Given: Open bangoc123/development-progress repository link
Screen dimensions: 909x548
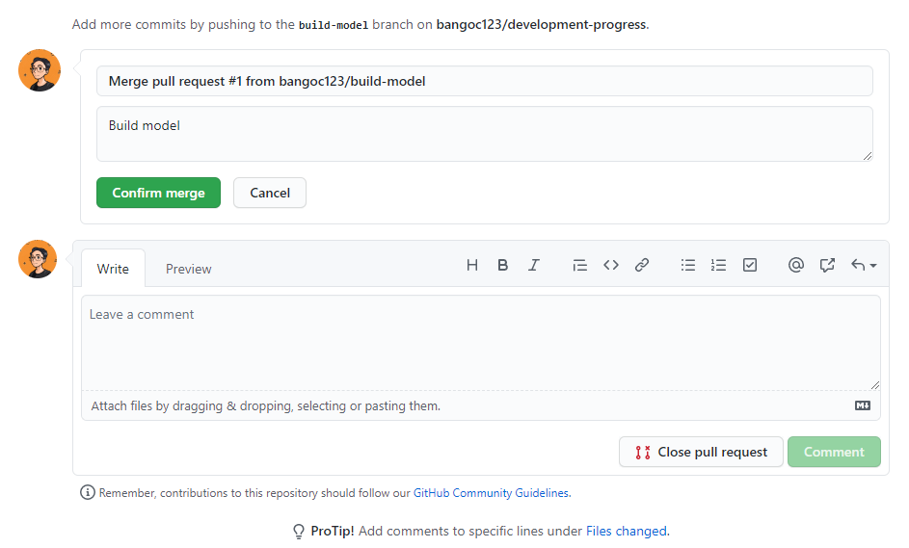Looking at the screenshot, I should tap(541, 24).
